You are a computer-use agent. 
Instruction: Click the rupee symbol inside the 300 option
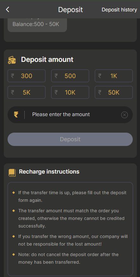[x=13, y=76]
